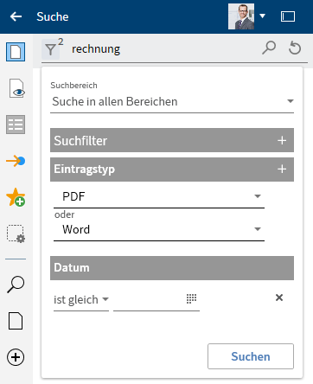Click the Suchfilter header label
Viewport: 313px width, 384px height.
(x=80, y=141)
